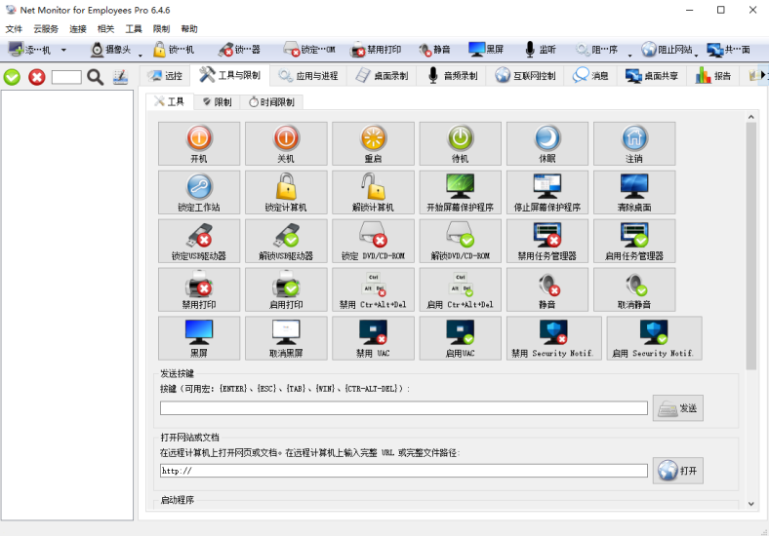Expand the add computer toolbar dropdown arrow
Viewport: 769px width, 536px height.
(63, 50)
